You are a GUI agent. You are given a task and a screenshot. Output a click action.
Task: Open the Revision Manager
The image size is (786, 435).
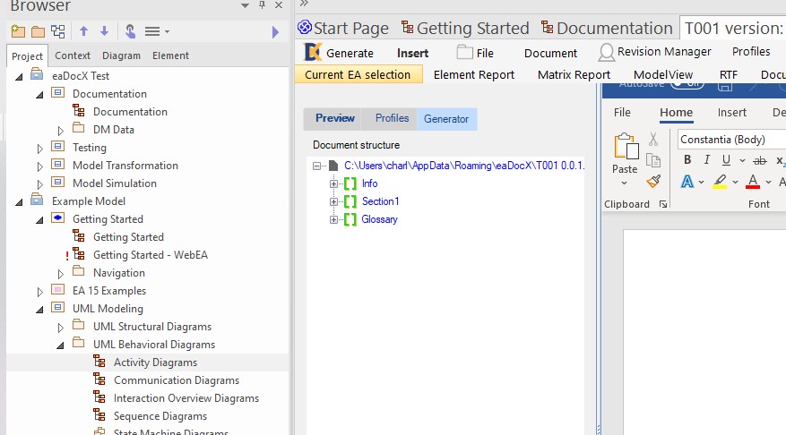pyautogui.click(x=654, y=52)
